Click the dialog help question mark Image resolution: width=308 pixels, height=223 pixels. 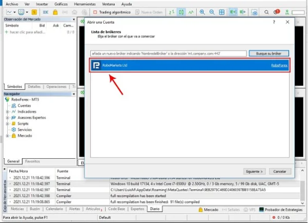coord(274,22)
